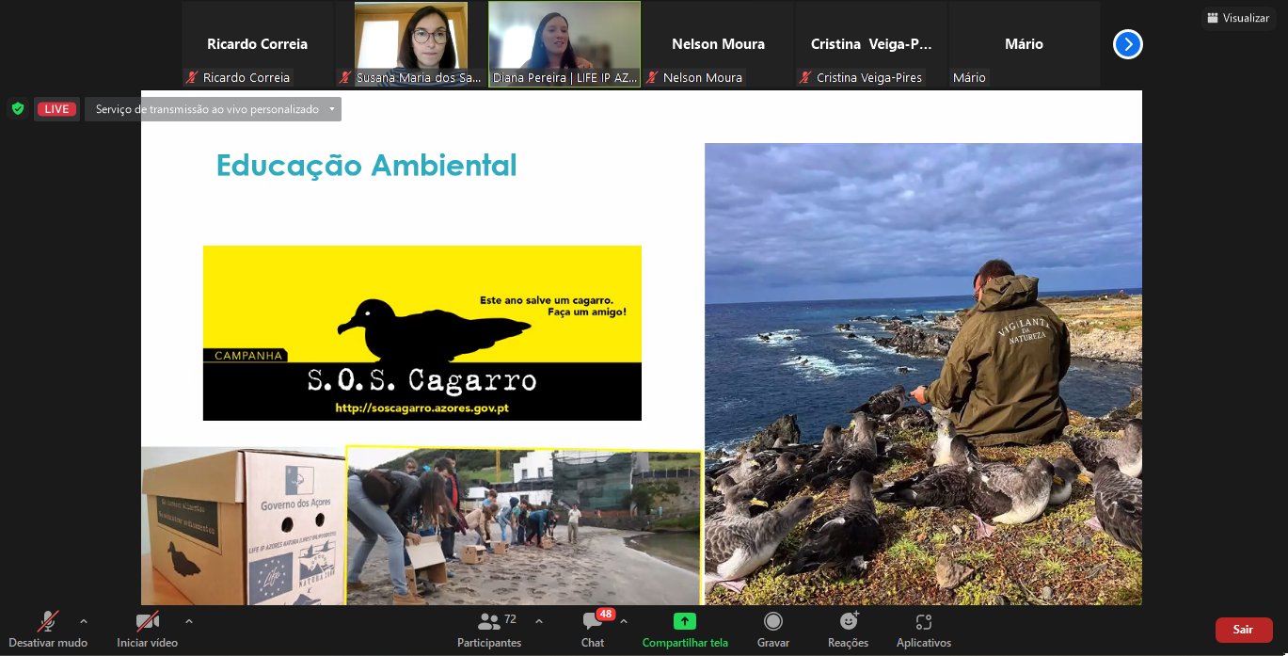
Task: Open the Visualizar view menu
Action: coord(1238,18)
